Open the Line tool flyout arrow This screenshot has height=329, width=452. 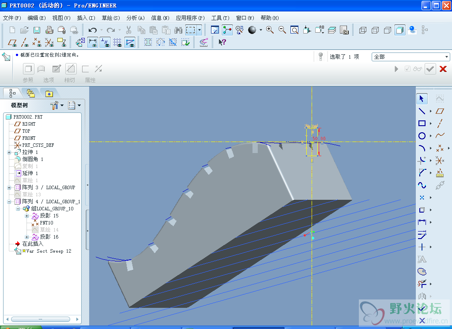[x=431, y=111]
